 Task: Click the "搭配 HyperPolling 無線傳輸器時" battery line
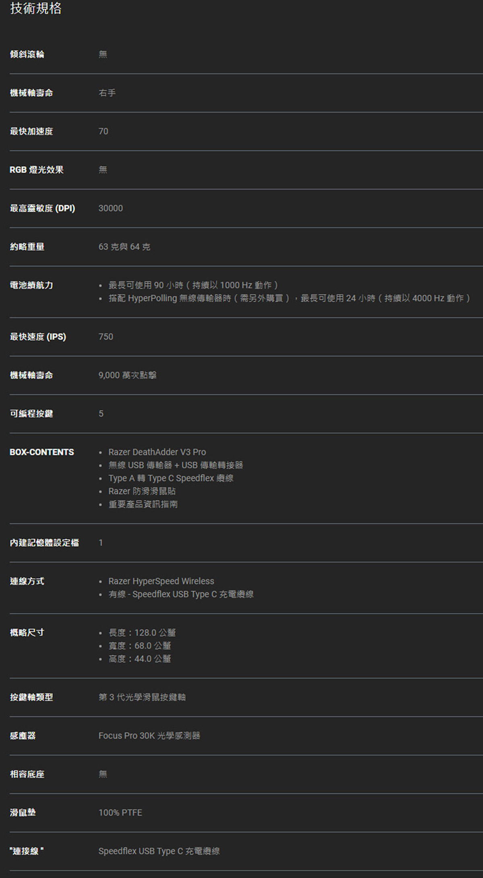[289, 298]
